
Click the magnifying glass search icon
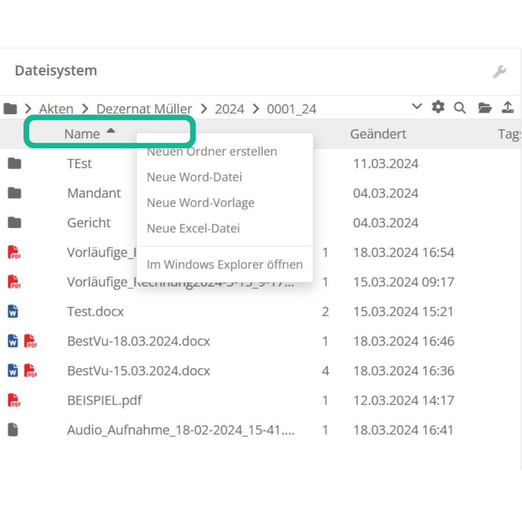click(x=459, y=108)
